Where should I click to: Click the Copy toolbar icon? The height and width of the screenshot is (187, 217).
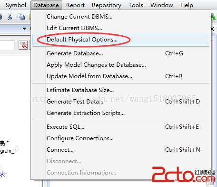pos(21,17)
